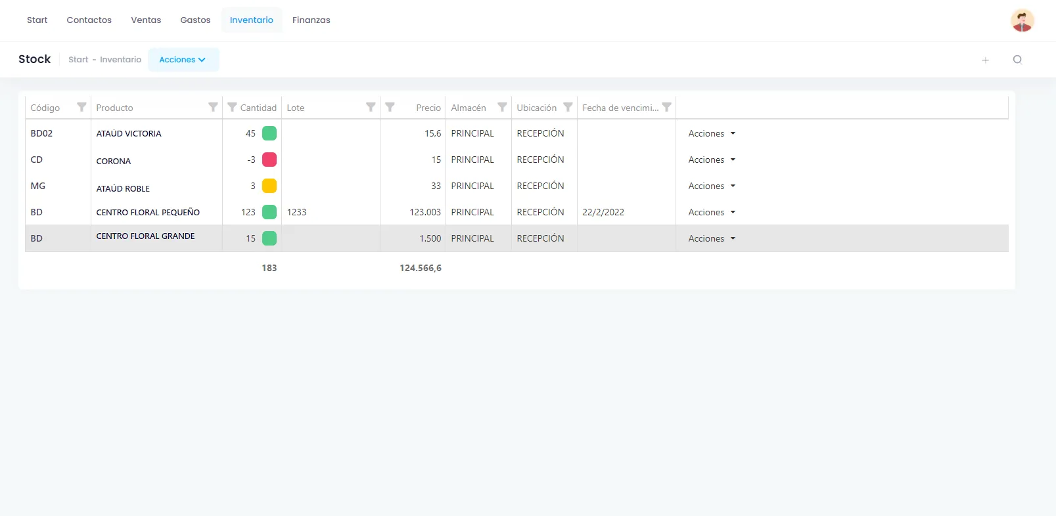This screenshot has width=1056, height=516.
Task: Open Acciones menu for CENTRO FLORAL GRANDE
Action: (x=712, y=238)
